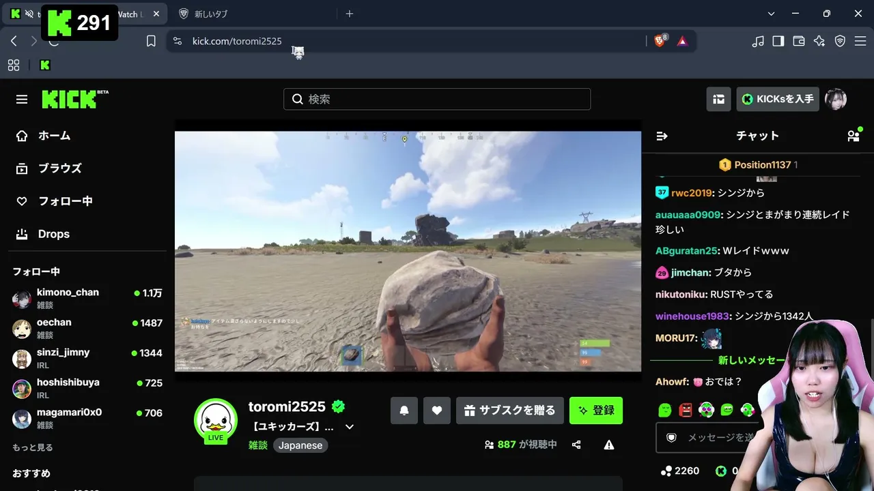Image resolution: width=874 pixels, height=491 pixels.
Task: Open the apps grid icon in bookmarks bar
Action: pos(14,65)
